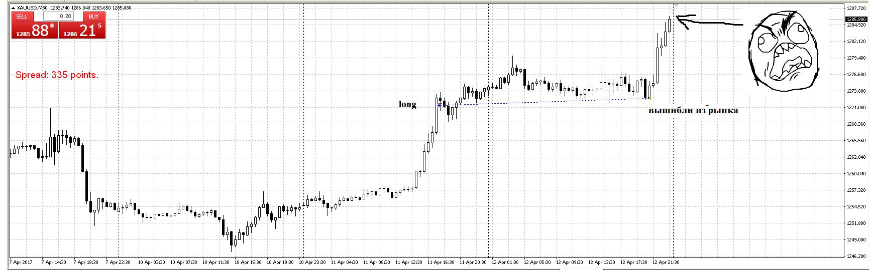
Task: Click the long trade entry arrow marker
Action: pyautogui.click(x=440, y=105)
